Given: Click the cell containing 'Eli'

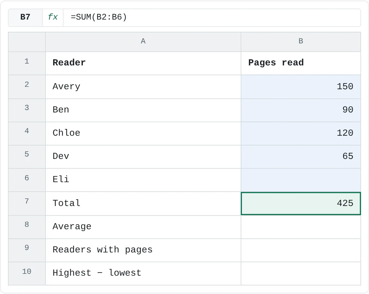Looking at the screenshot, I should pos(143,180).
